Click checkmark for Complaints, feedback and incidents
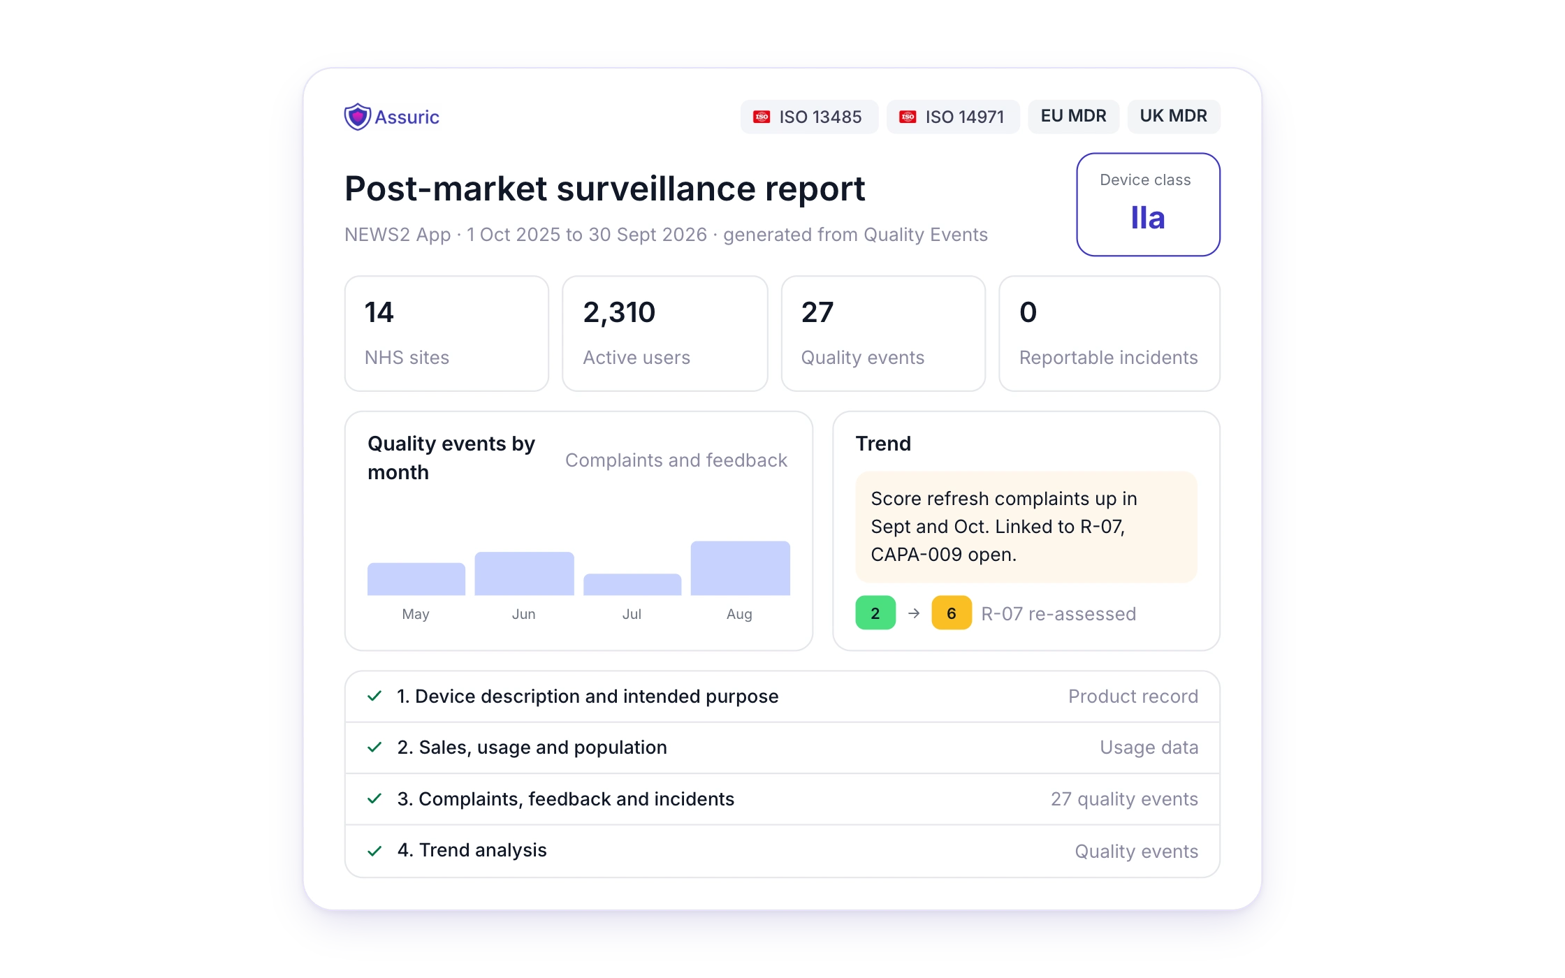 tap(374, 798)
